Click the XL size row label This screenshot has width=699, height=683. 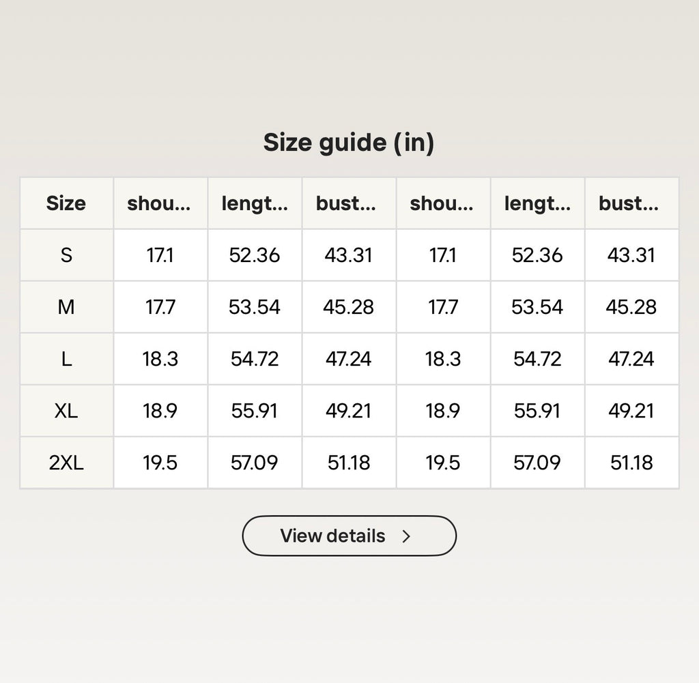click(66, 411)
